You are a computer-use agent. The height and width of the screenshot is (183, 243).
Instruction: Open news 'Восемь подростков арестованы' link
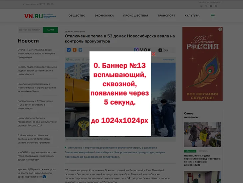click(37, 70)
